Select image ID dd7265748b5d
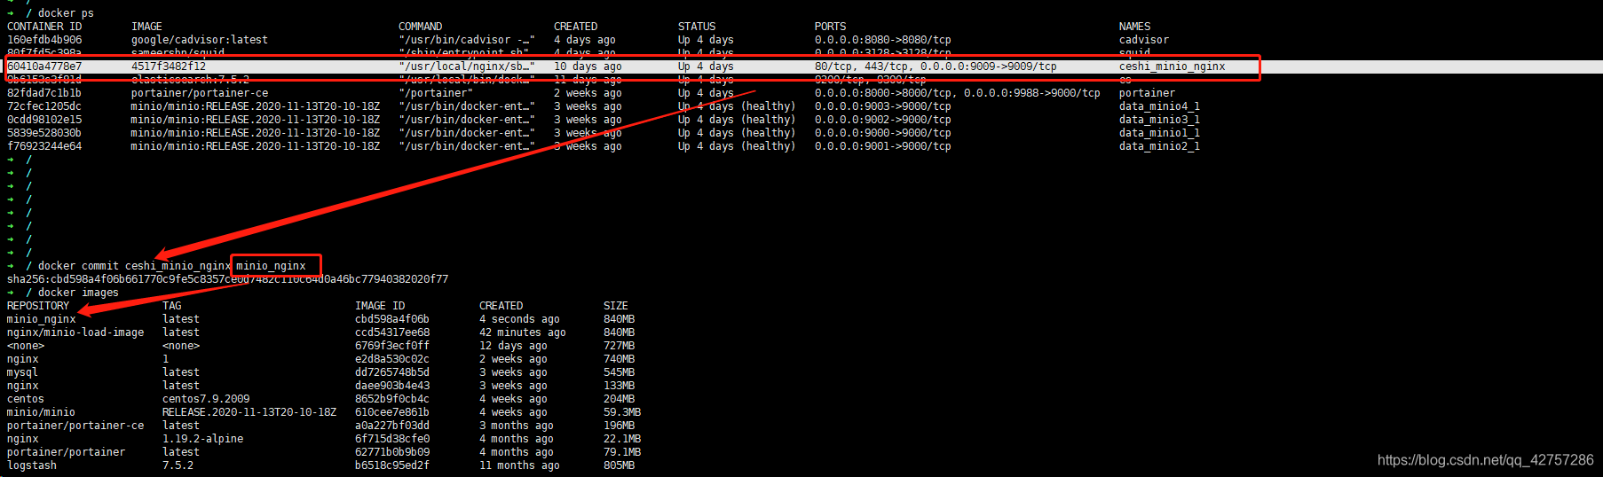Image resolution: width=1603 pixels, height=477 pixels. coord(392,372)
